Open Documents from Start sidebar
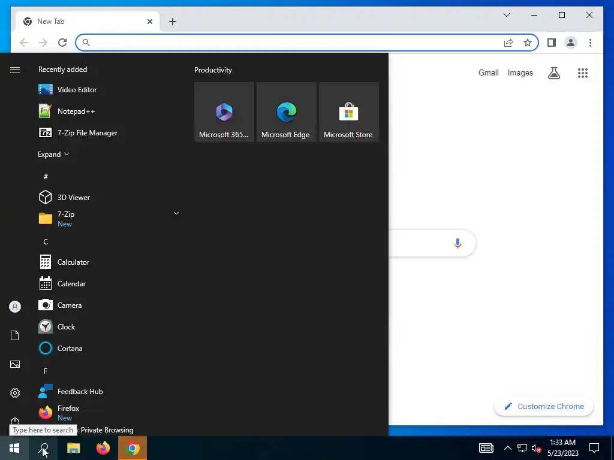The height and width of the screenshot is (460, 614). (15, 335)
